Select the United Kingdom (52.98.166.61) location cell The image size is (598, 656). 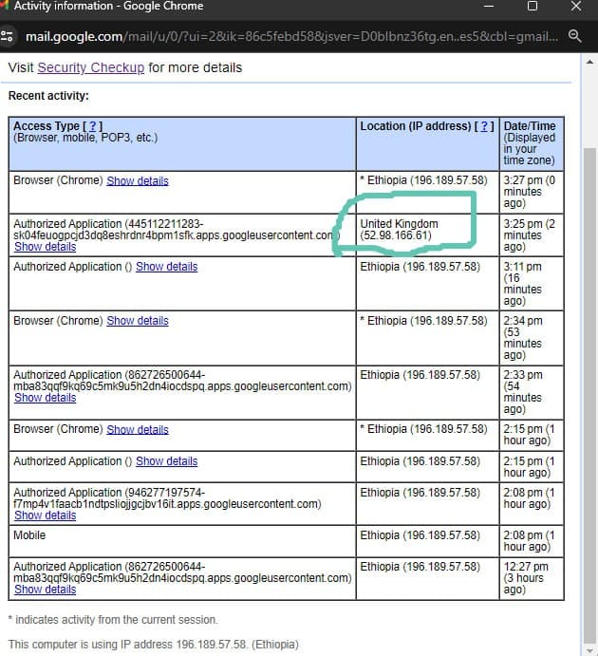click(427, 235)
